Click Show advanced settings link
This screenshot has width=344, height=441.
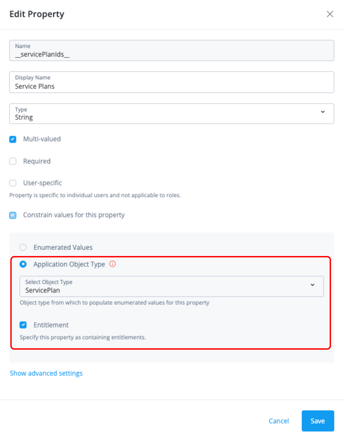click(x=46, y=373)
